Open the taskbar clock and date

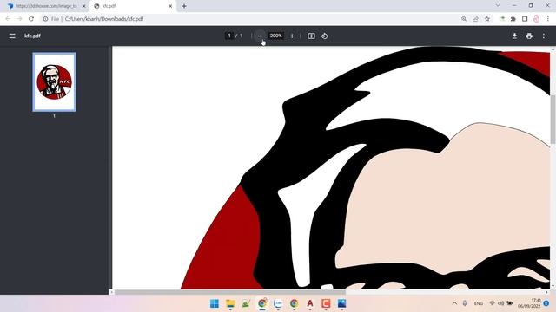[529, 303]
